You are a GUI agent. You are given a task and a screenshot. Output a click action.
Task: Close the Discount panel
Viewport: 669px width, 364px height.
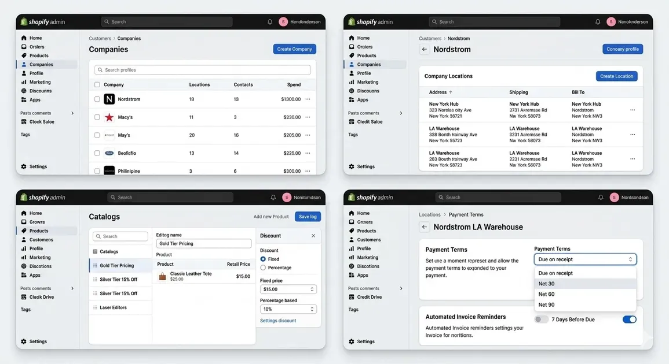click(313, 235)
